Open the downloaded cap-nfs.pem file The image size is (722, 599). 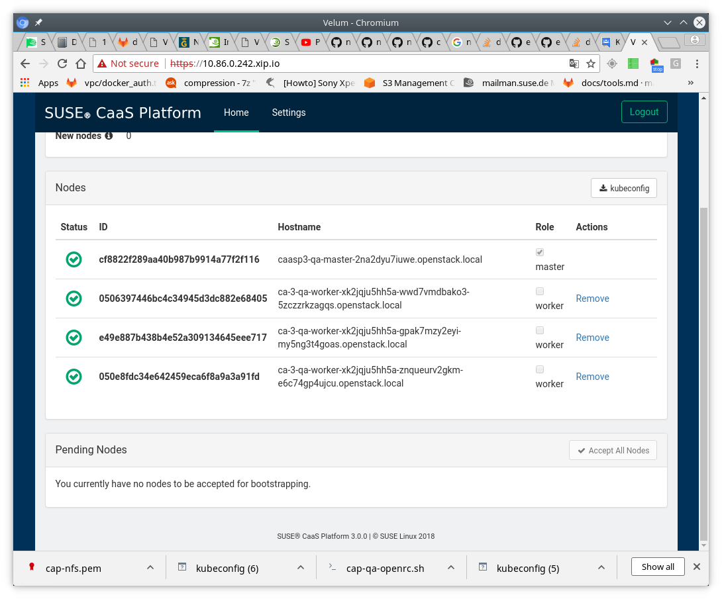tap(74, 569)
